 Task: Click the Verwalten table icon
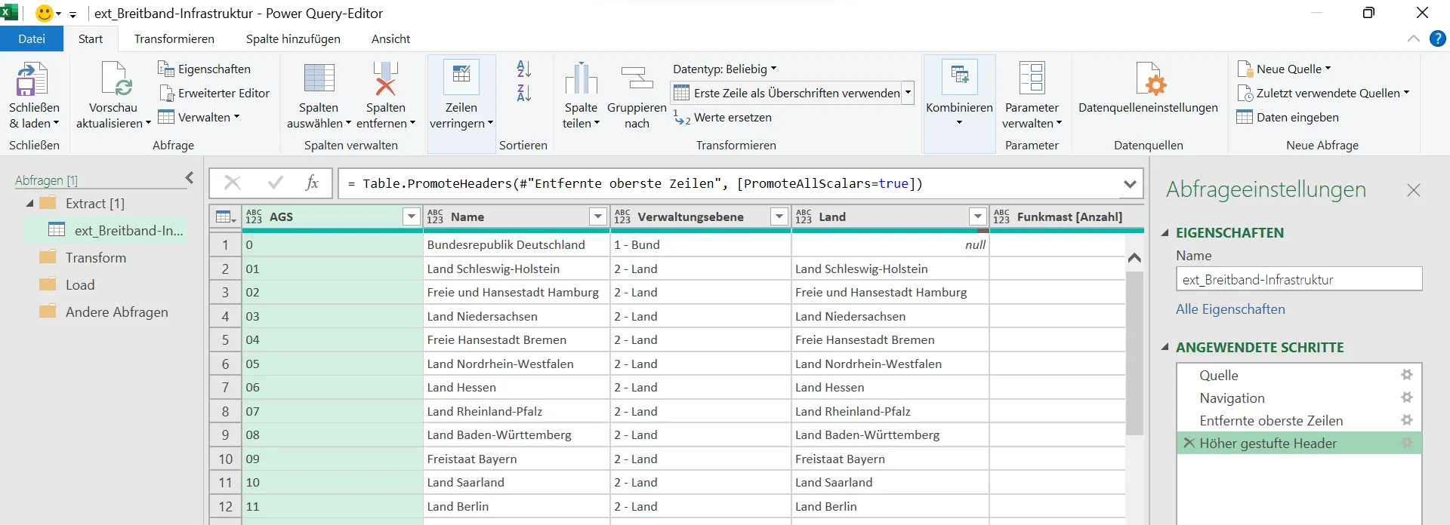click(x=166, y=117)
